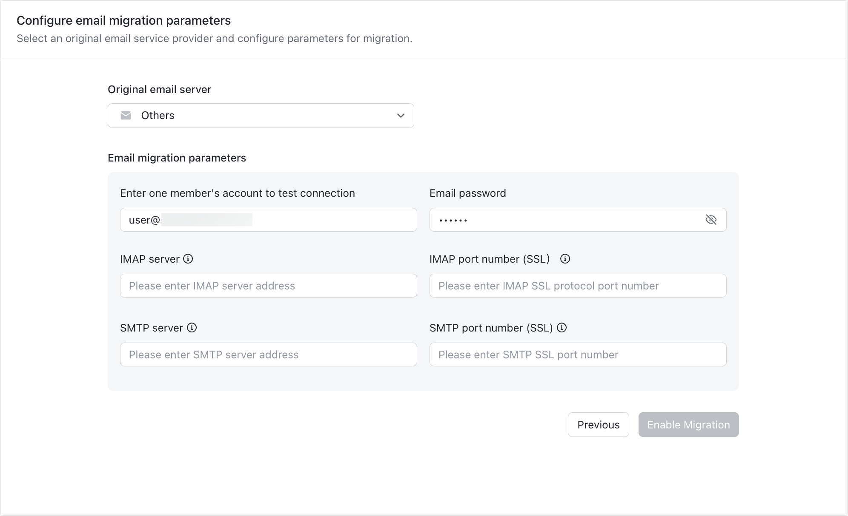Click the envelope icon in the server selector
The width and height of the screenshot is (848, 516).
pos(126,115)
